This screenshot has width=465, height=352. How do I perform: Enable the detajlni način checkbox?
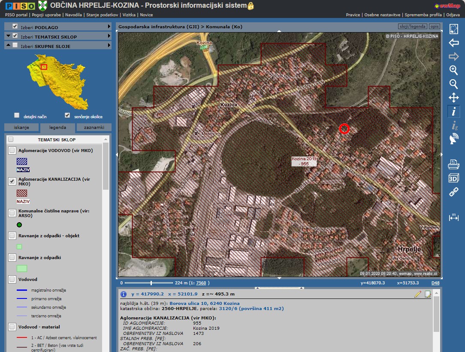[x=17, y=116]
